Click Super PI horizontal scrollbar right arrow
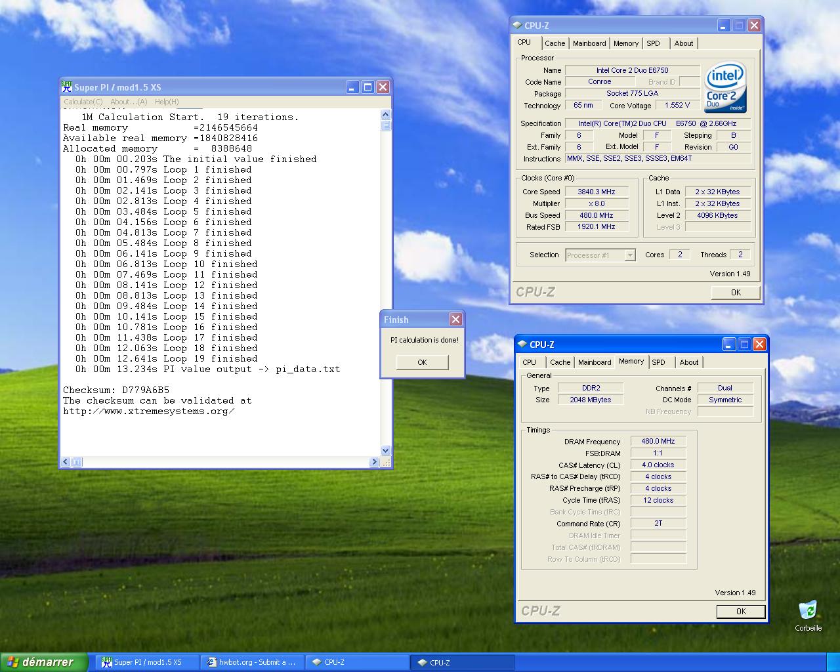 point(375,461)
